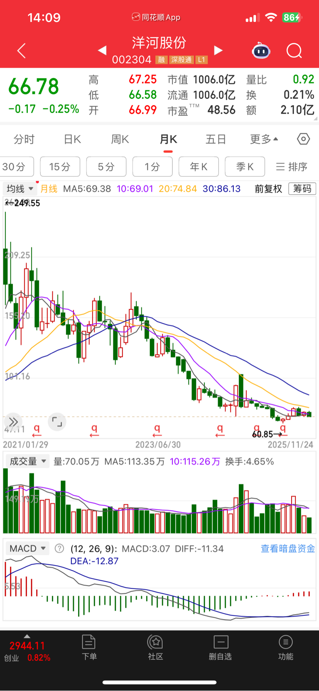
Task: Tap the 2023/06/30 date label
Action: [158, 445]
